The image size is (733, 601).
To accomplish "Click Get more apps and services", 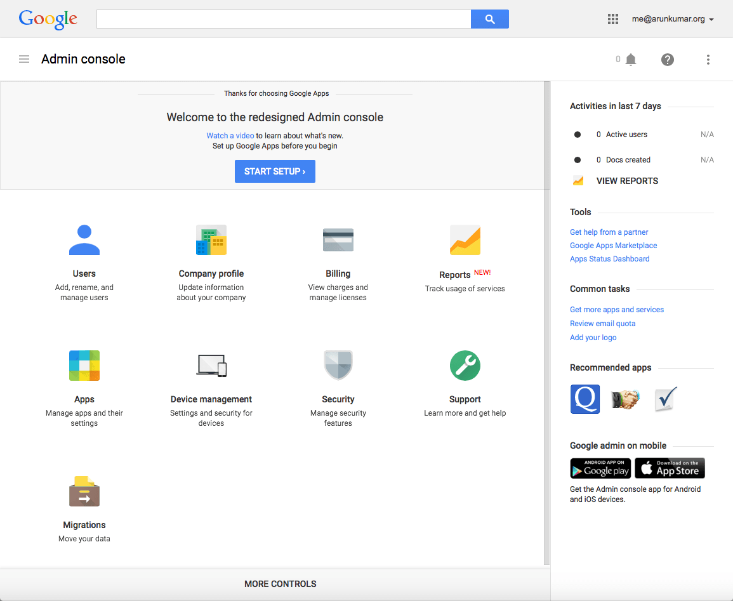I will (617, 309).
